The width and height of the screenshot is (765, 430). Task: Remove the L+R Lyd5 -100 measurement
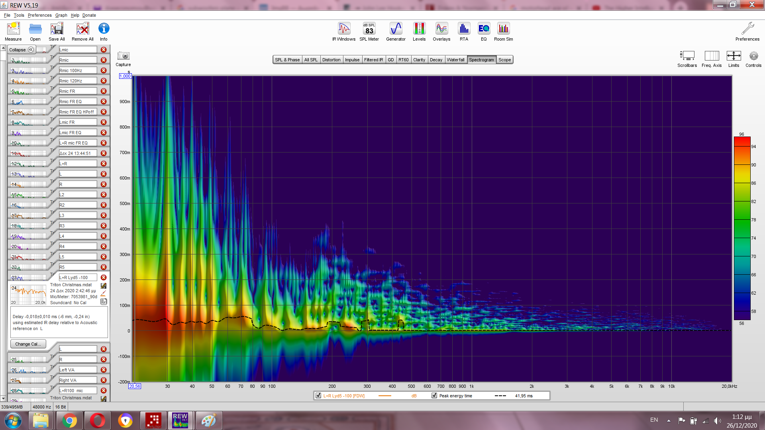pyautogui.click(x=104, y=278)
